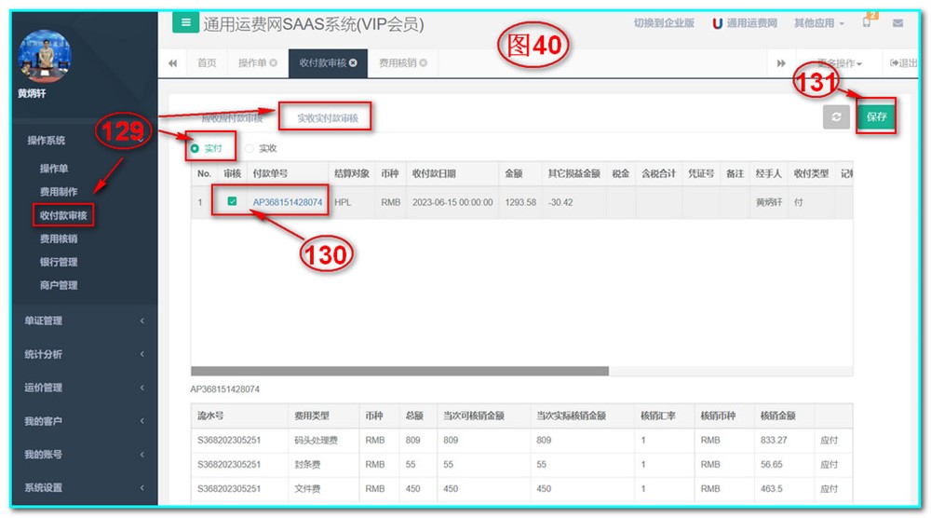Switch to the 实收实付款审核 sub-tab
The image size is (931, 518).
[x=328, y=117]
